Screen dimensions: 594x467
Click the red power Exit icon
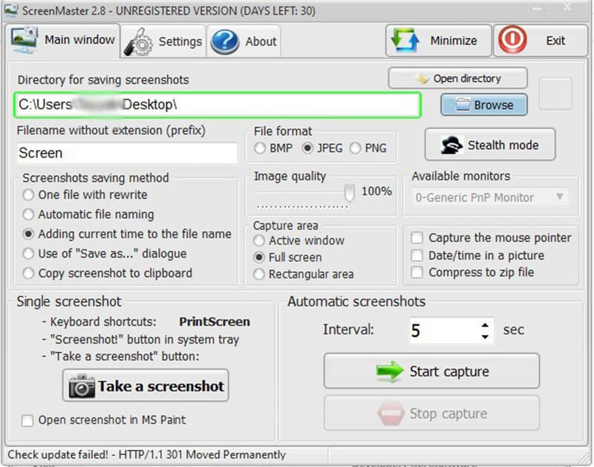click(513, 41)
